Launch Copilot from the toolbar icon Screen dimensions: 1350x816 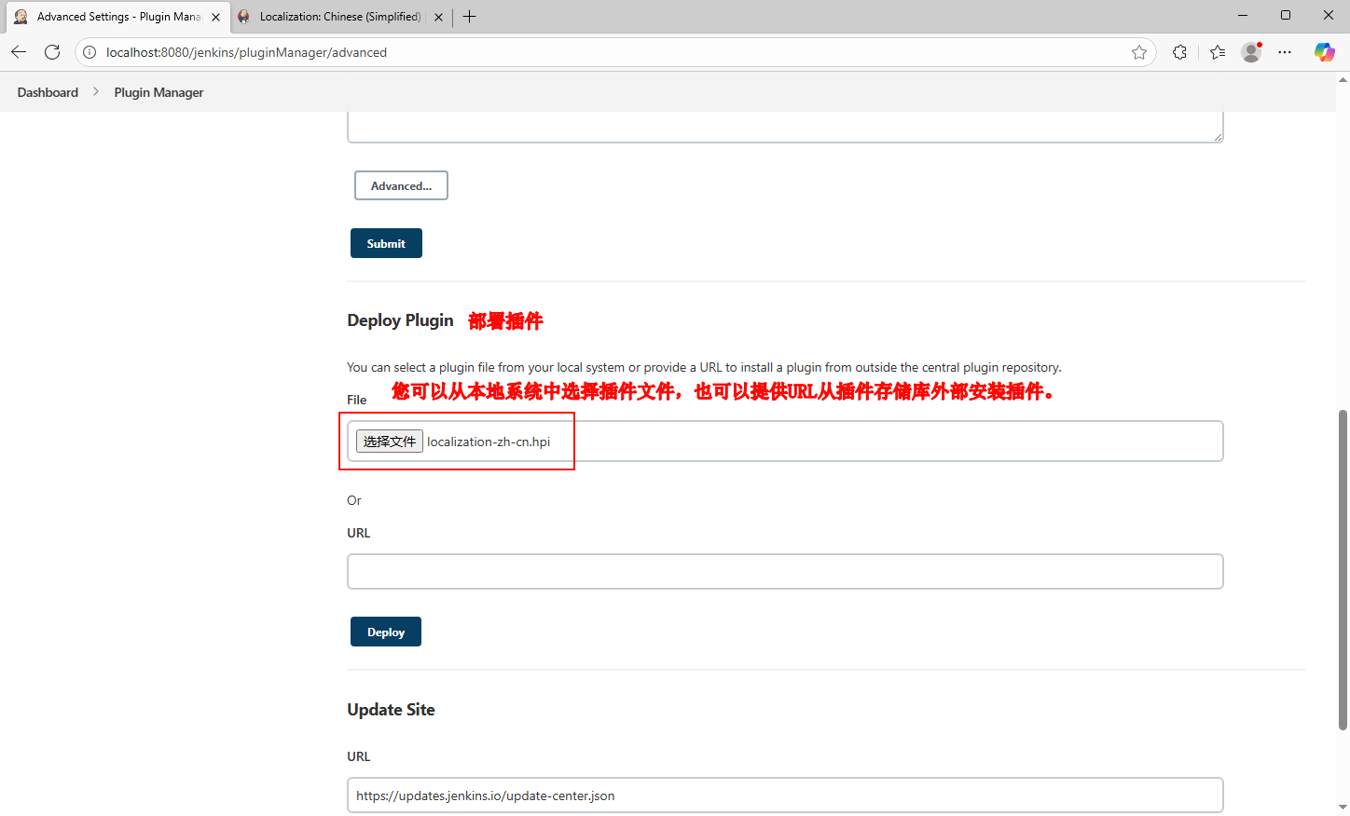click(x=1324, y=52)
